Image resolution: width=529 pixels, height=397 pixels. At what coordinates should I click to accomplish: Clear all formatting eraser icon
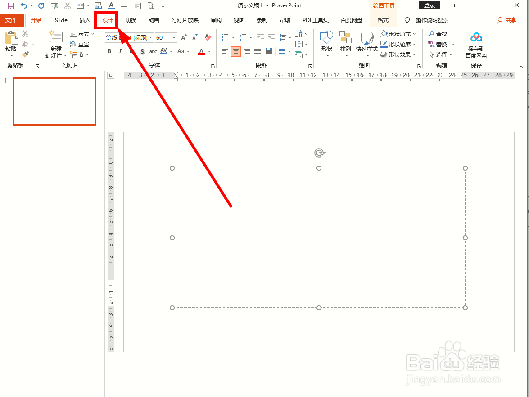click(x=208, y=37)
